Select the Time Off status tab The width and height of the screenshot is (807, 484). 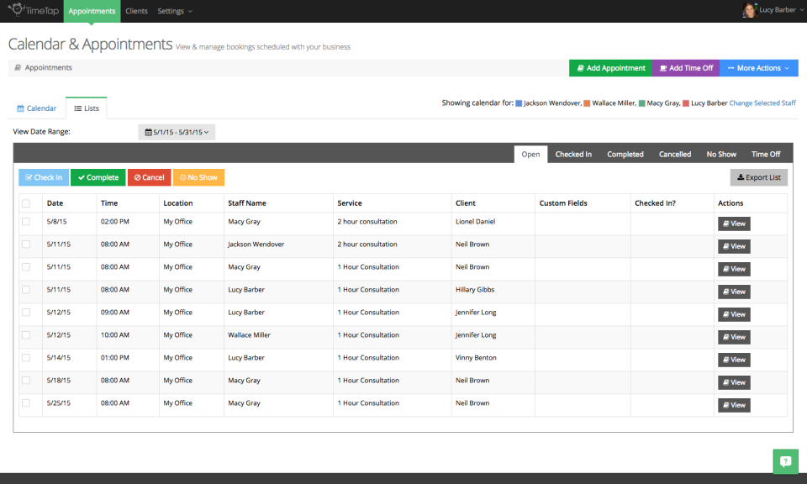(x=766, y=155)
